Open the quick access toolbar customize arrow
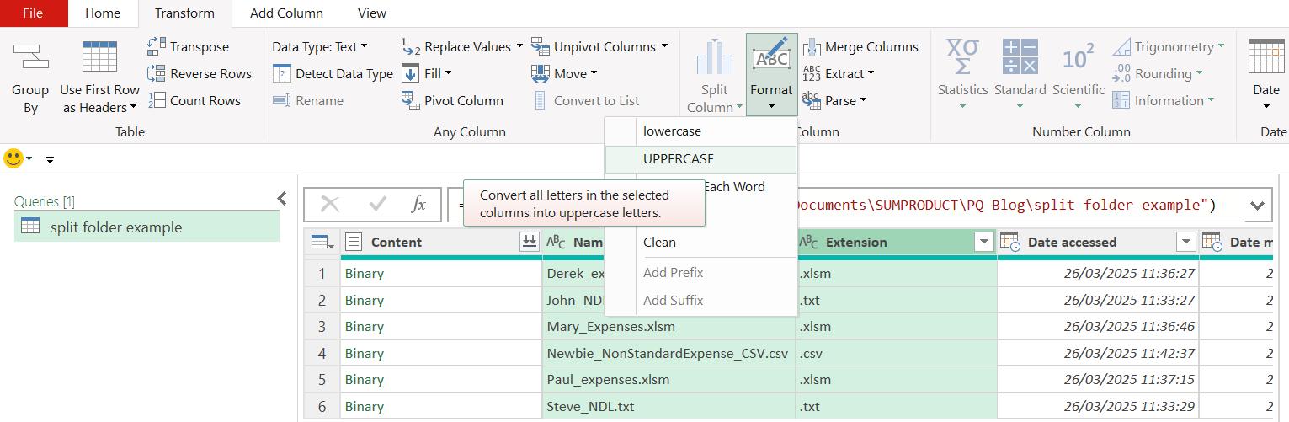The height and width of the screenshot is (422, 1289). click(x=50, y=158)
